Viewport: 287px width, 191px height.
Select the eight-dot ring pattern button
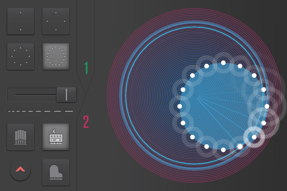click(x=21, y=56)
